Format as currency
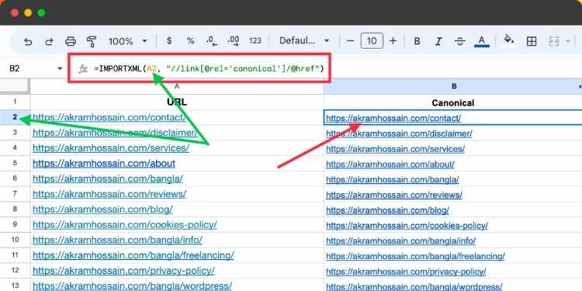The image size is (582, 291). [169, 41]
